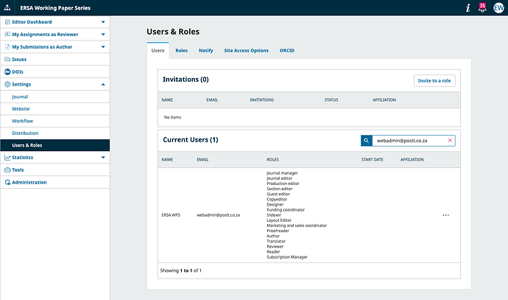Image resolution: width=508 pixels, height=300 pixels.
Task: Open the three-dot actions menu for ERSA WPS
Action: coord(445,215)
